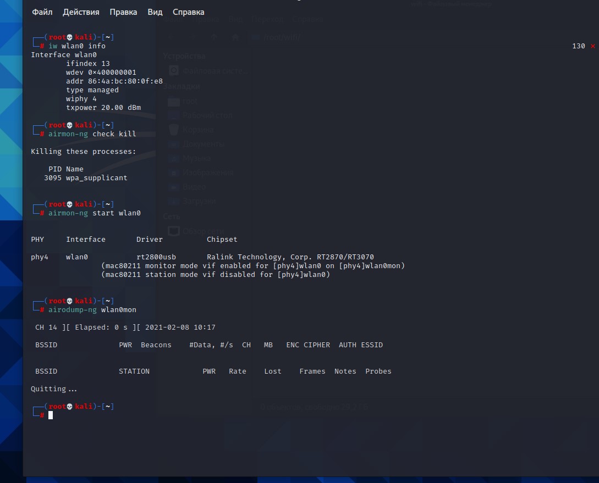599x483 pixels.
Task: Open Обзор сети in the sidebar
Action: pos(203,231)
